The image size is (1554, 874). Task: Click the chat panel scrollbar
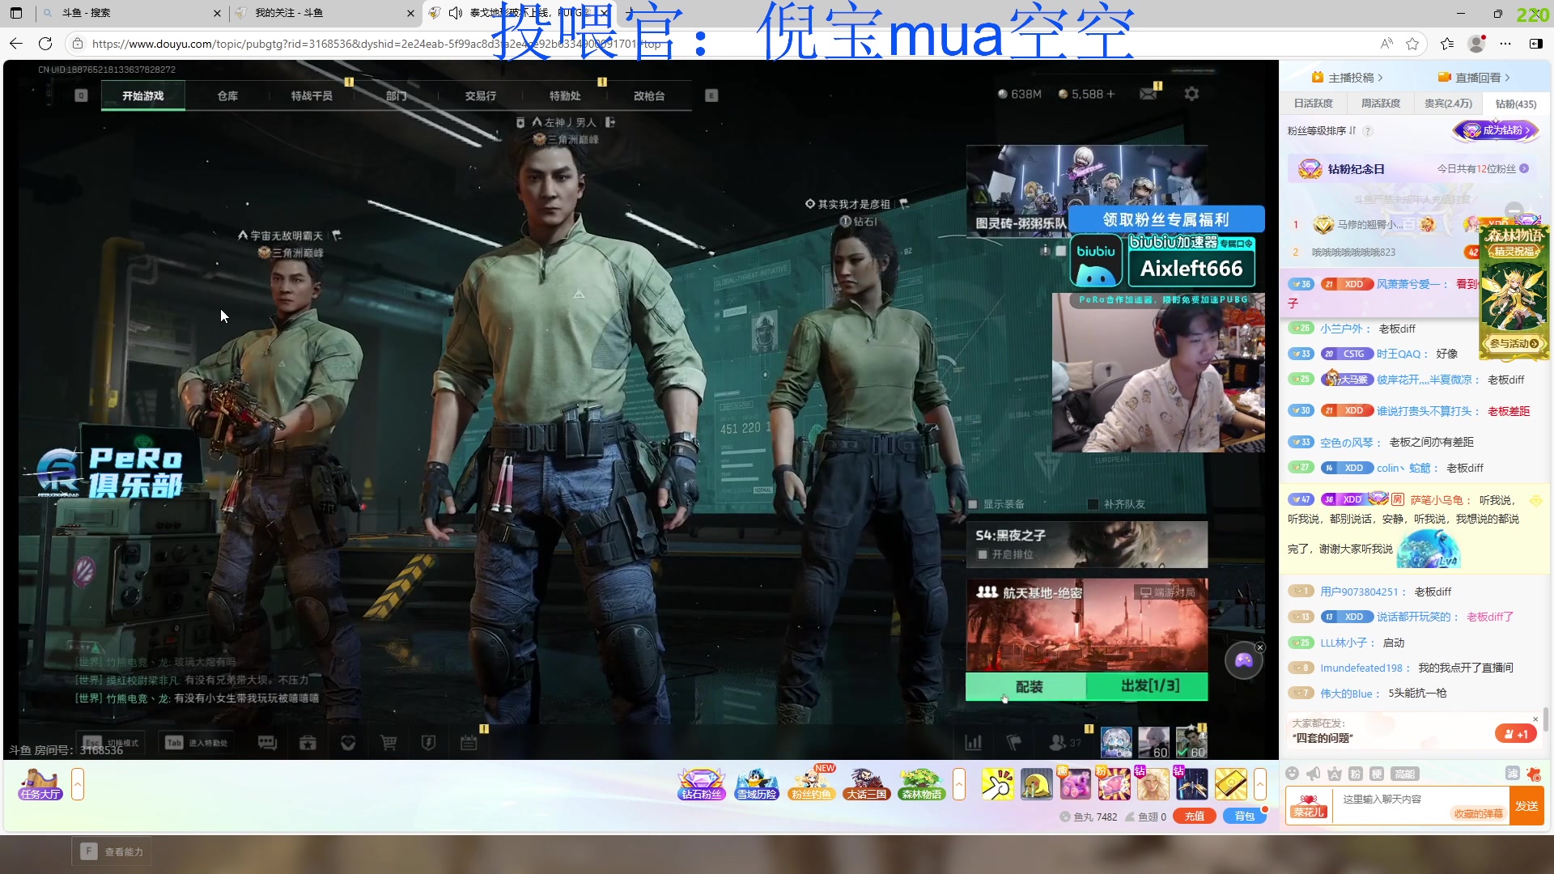(x=1546, y=719)
